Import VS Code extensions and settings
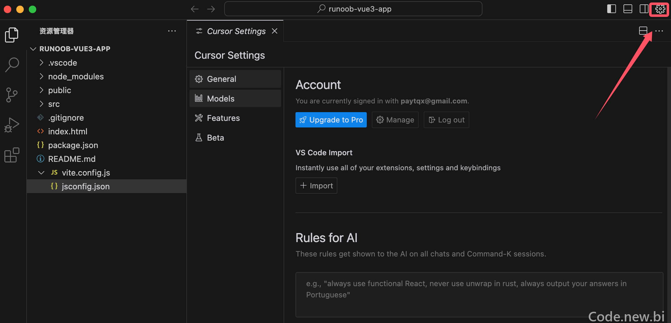The height and width of the screenshot is (323, 671). 316,186
